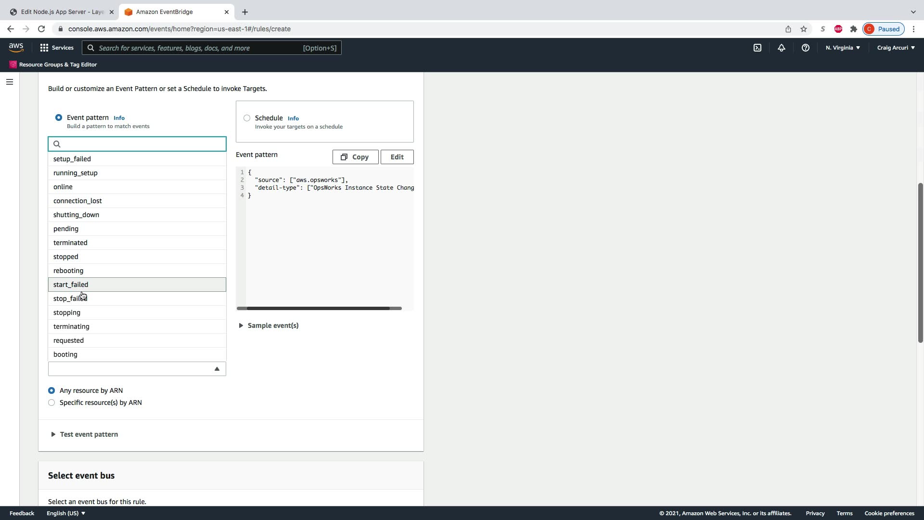The width and height of the screenshot is (924, 520).
Task: Bookmark page with the star icon
Action: [x=803, y=29]
